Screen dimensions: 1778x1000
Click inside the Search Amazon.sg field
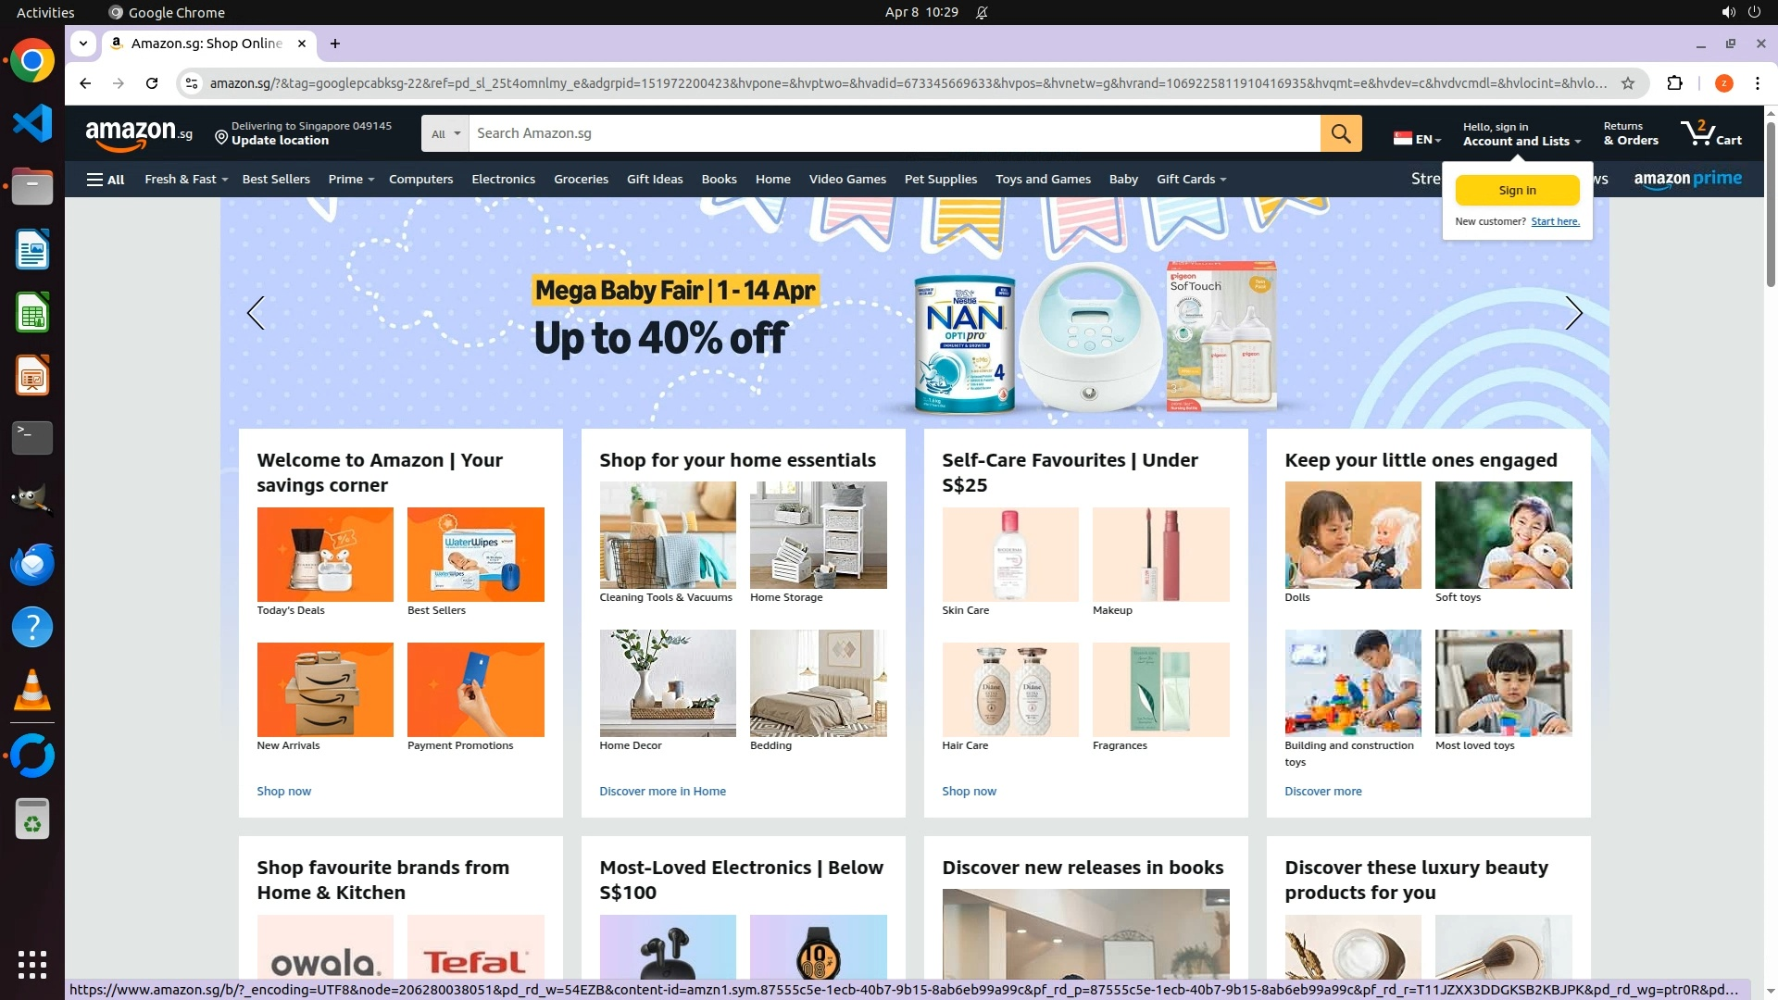pos(895,133)
